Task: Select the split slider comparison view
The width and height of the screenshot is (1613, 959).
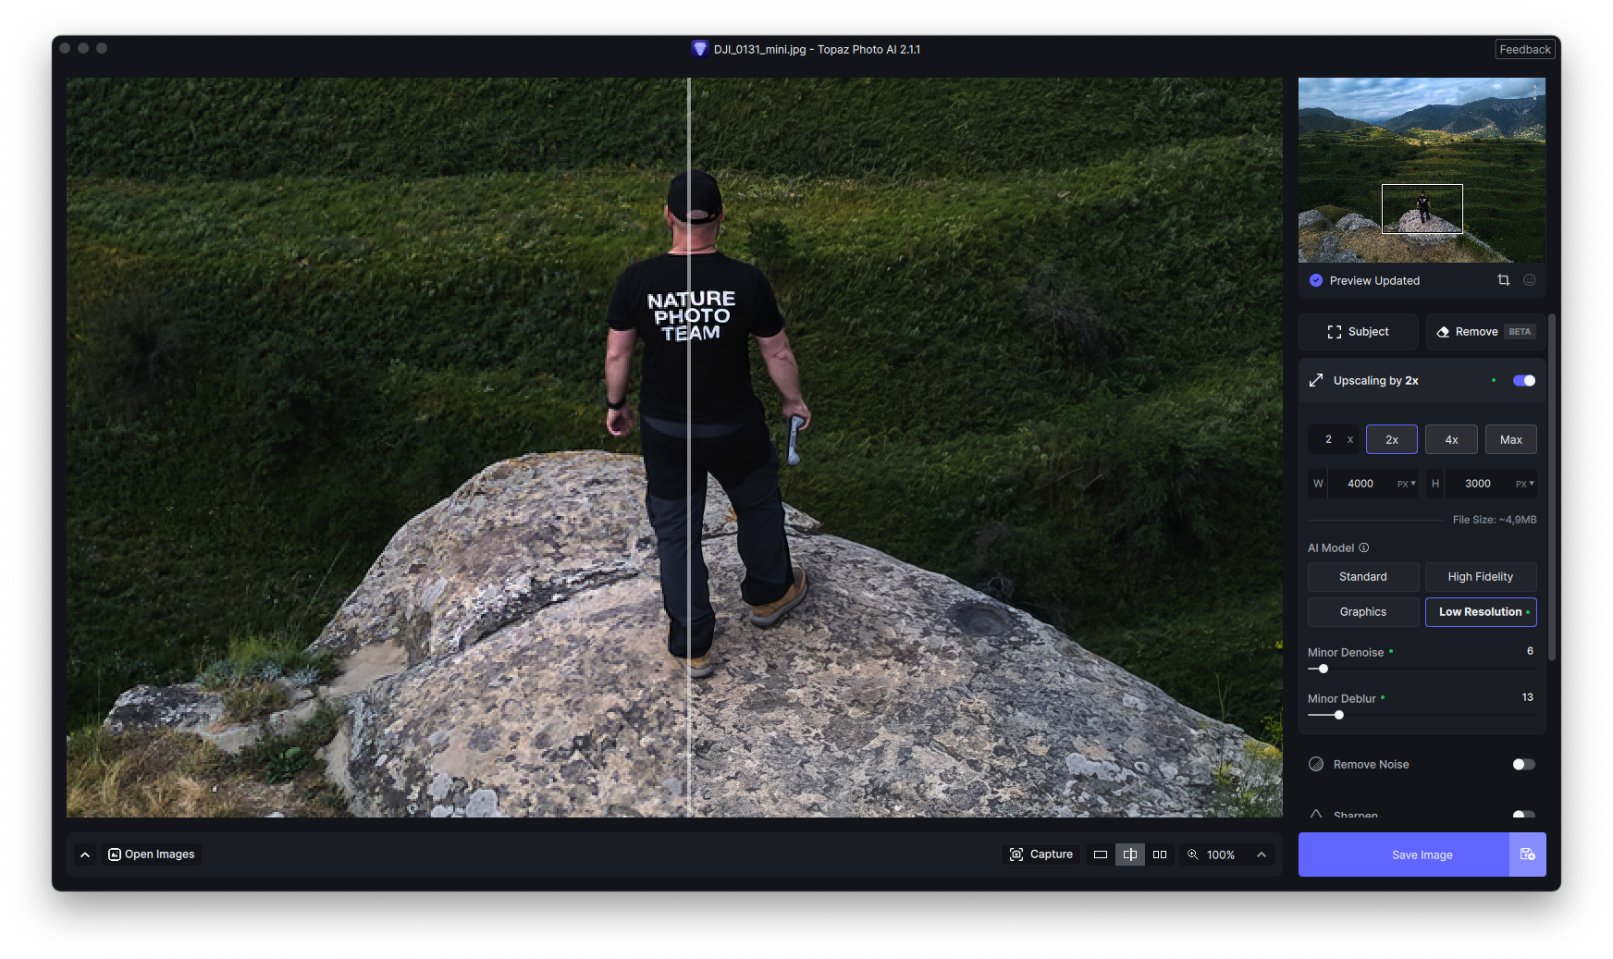Action: 1129,854
